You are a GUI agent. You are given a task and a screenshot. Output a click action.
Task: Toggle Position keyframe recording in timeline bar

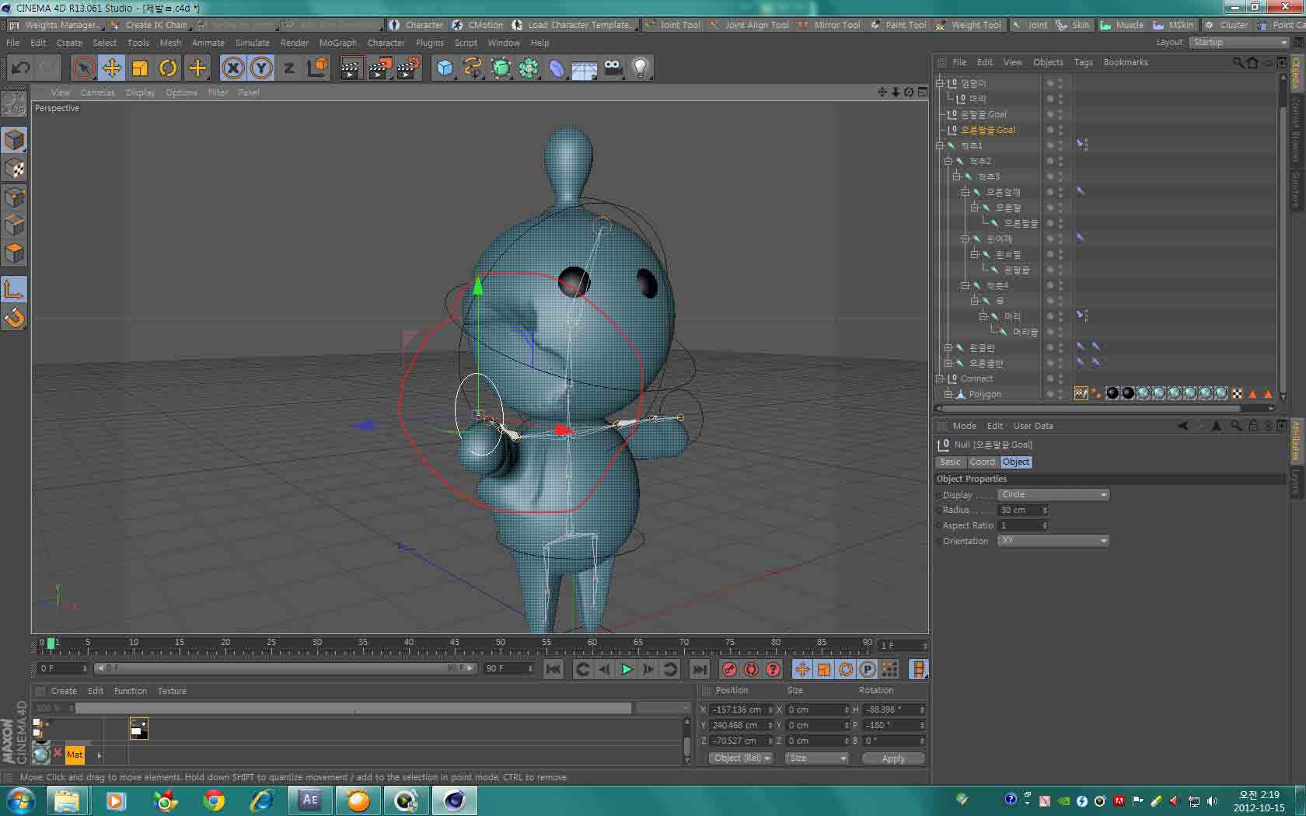[x=802, y=669]
